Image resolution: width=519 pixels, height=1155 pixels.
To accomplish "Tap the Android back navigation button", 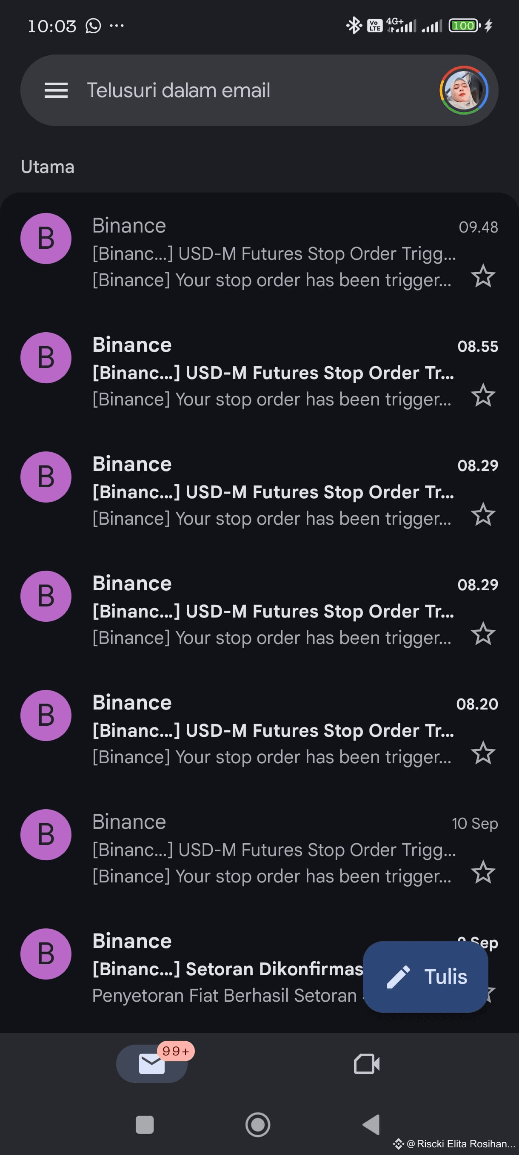I will pyautogui.click(x=371, y=1124).
